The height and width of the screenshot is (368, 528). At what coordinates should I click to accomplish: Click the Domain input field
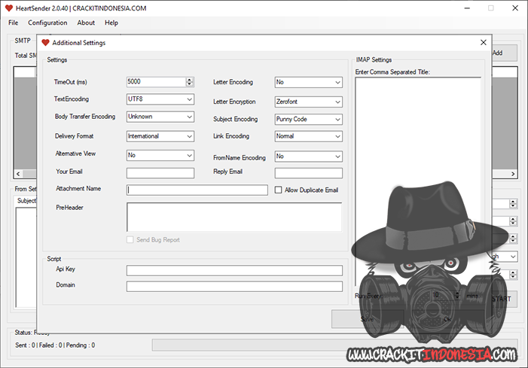234,286
